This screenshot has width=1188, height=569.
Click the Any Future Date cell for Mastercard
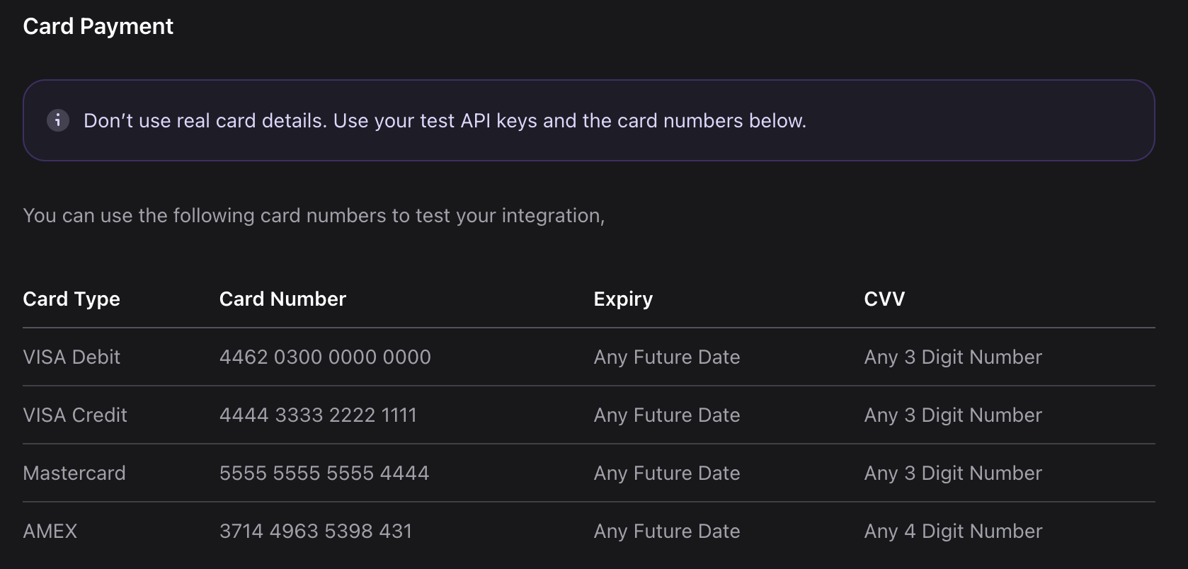[667, 473]
